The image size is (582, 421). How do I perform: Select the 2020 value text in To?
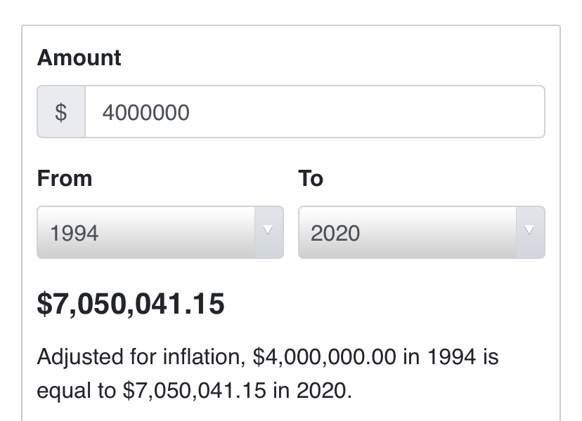click(335, 233)
